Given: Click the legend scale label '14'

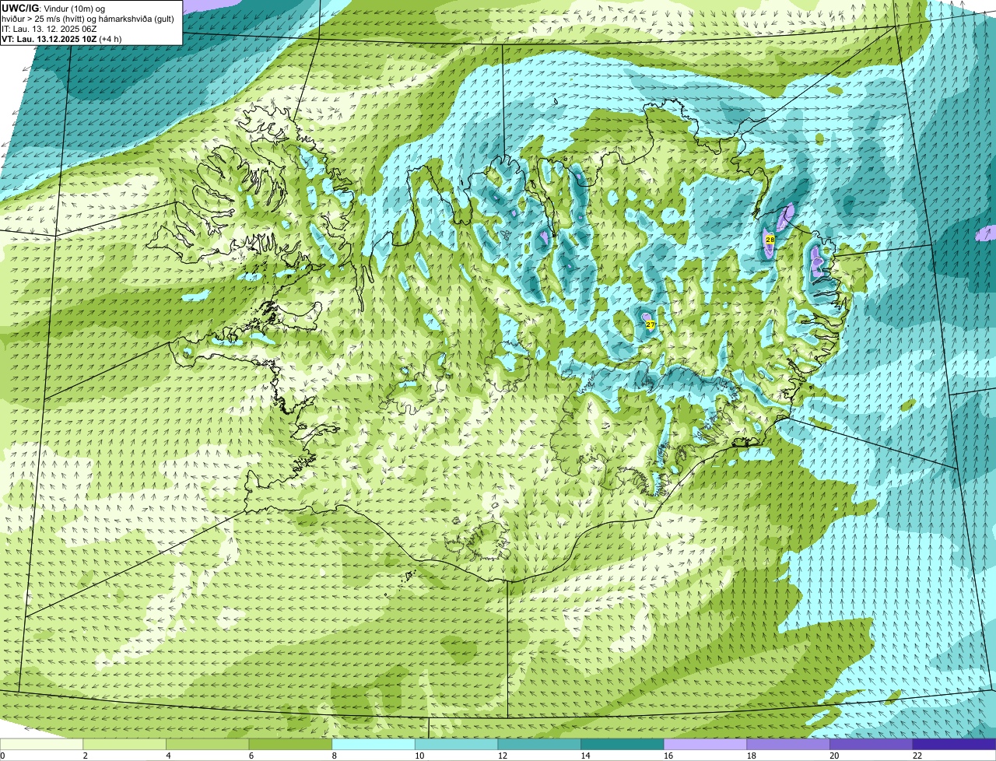Looking at the screenshot, I should [585, 756].
